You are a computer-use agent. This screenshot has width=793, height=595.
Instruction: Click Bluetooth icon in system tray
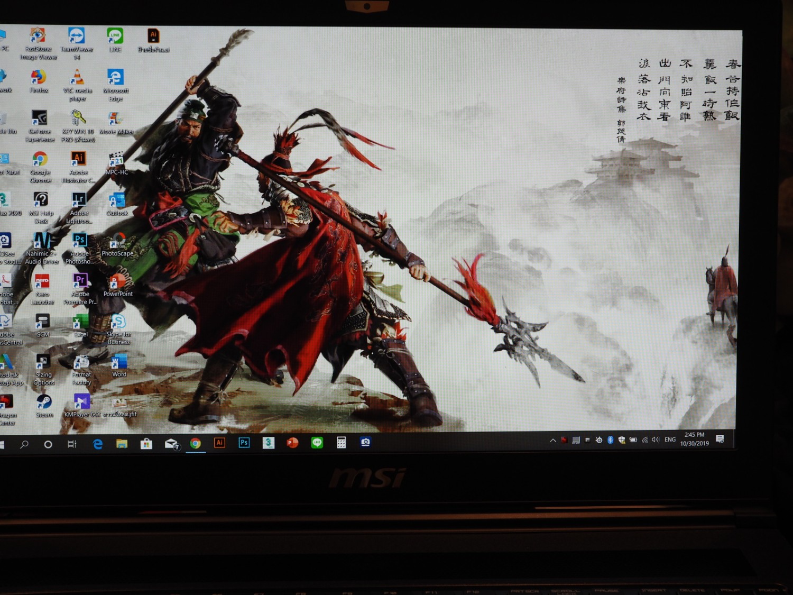coord(610,440)
